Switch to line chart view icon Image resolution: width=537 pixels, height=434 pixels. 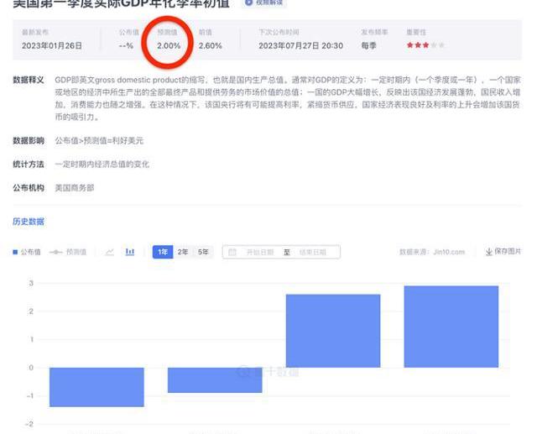click(x=110, y=252)
